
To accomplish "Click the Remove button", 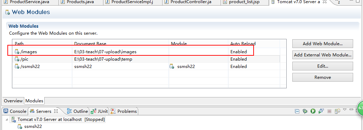I will 323,77.
